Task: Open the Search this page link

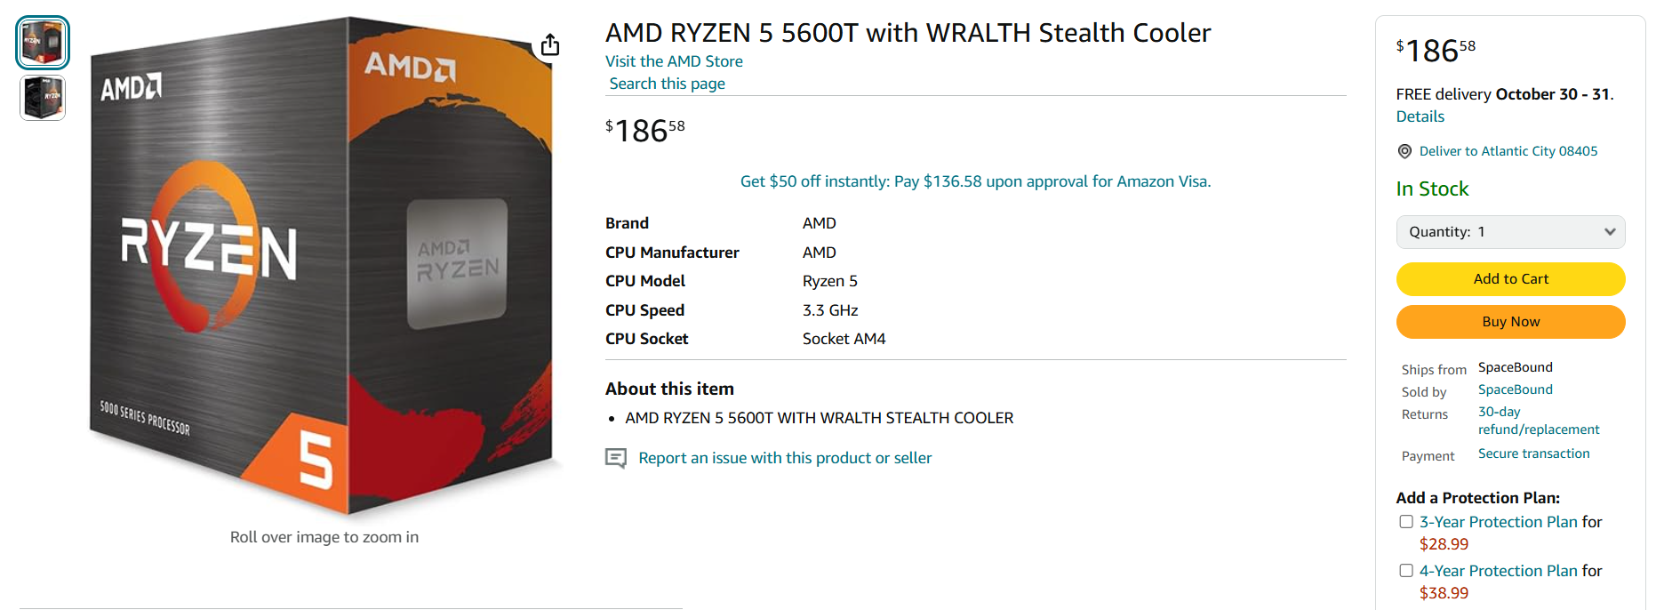Action: click(667, 84)
